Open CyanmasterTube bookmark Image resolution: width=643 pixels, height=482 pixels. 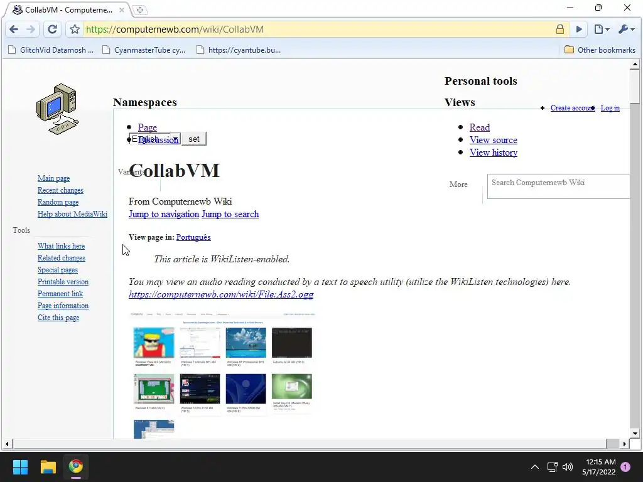[144, 50]
